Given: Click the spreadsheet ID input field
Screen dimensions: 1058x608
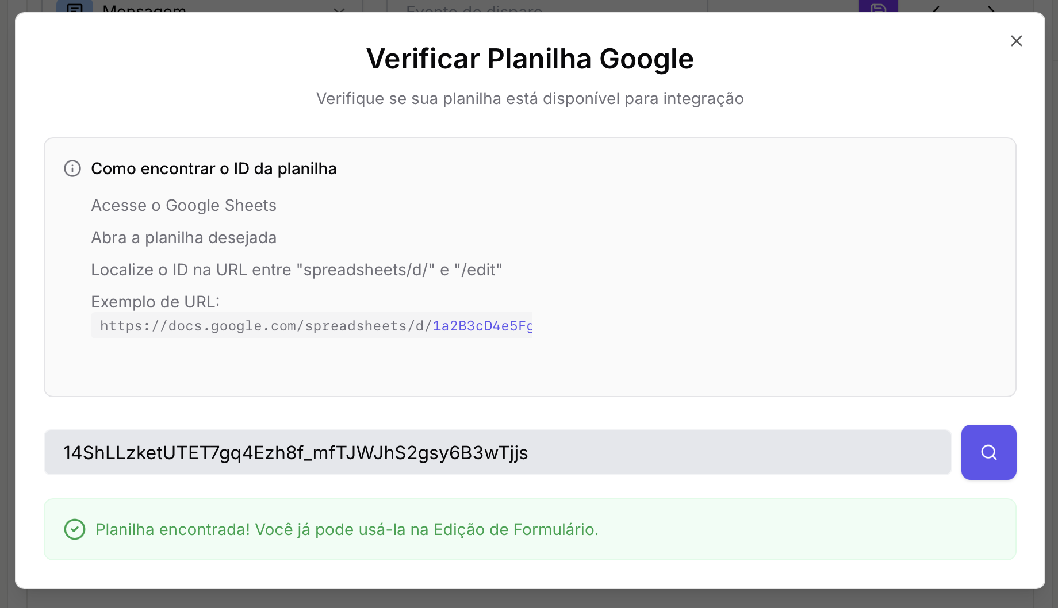Looking at the screenshot, I should (497, 452).
